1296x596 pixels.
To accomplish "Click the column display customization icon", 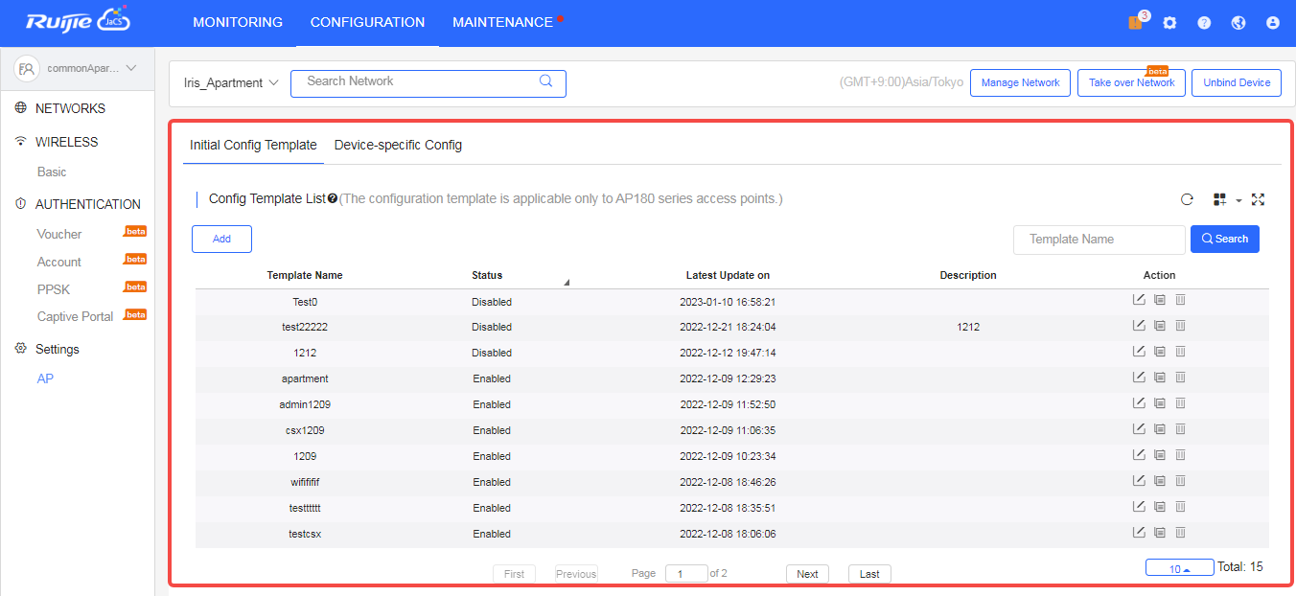I will pos(1219,199).
